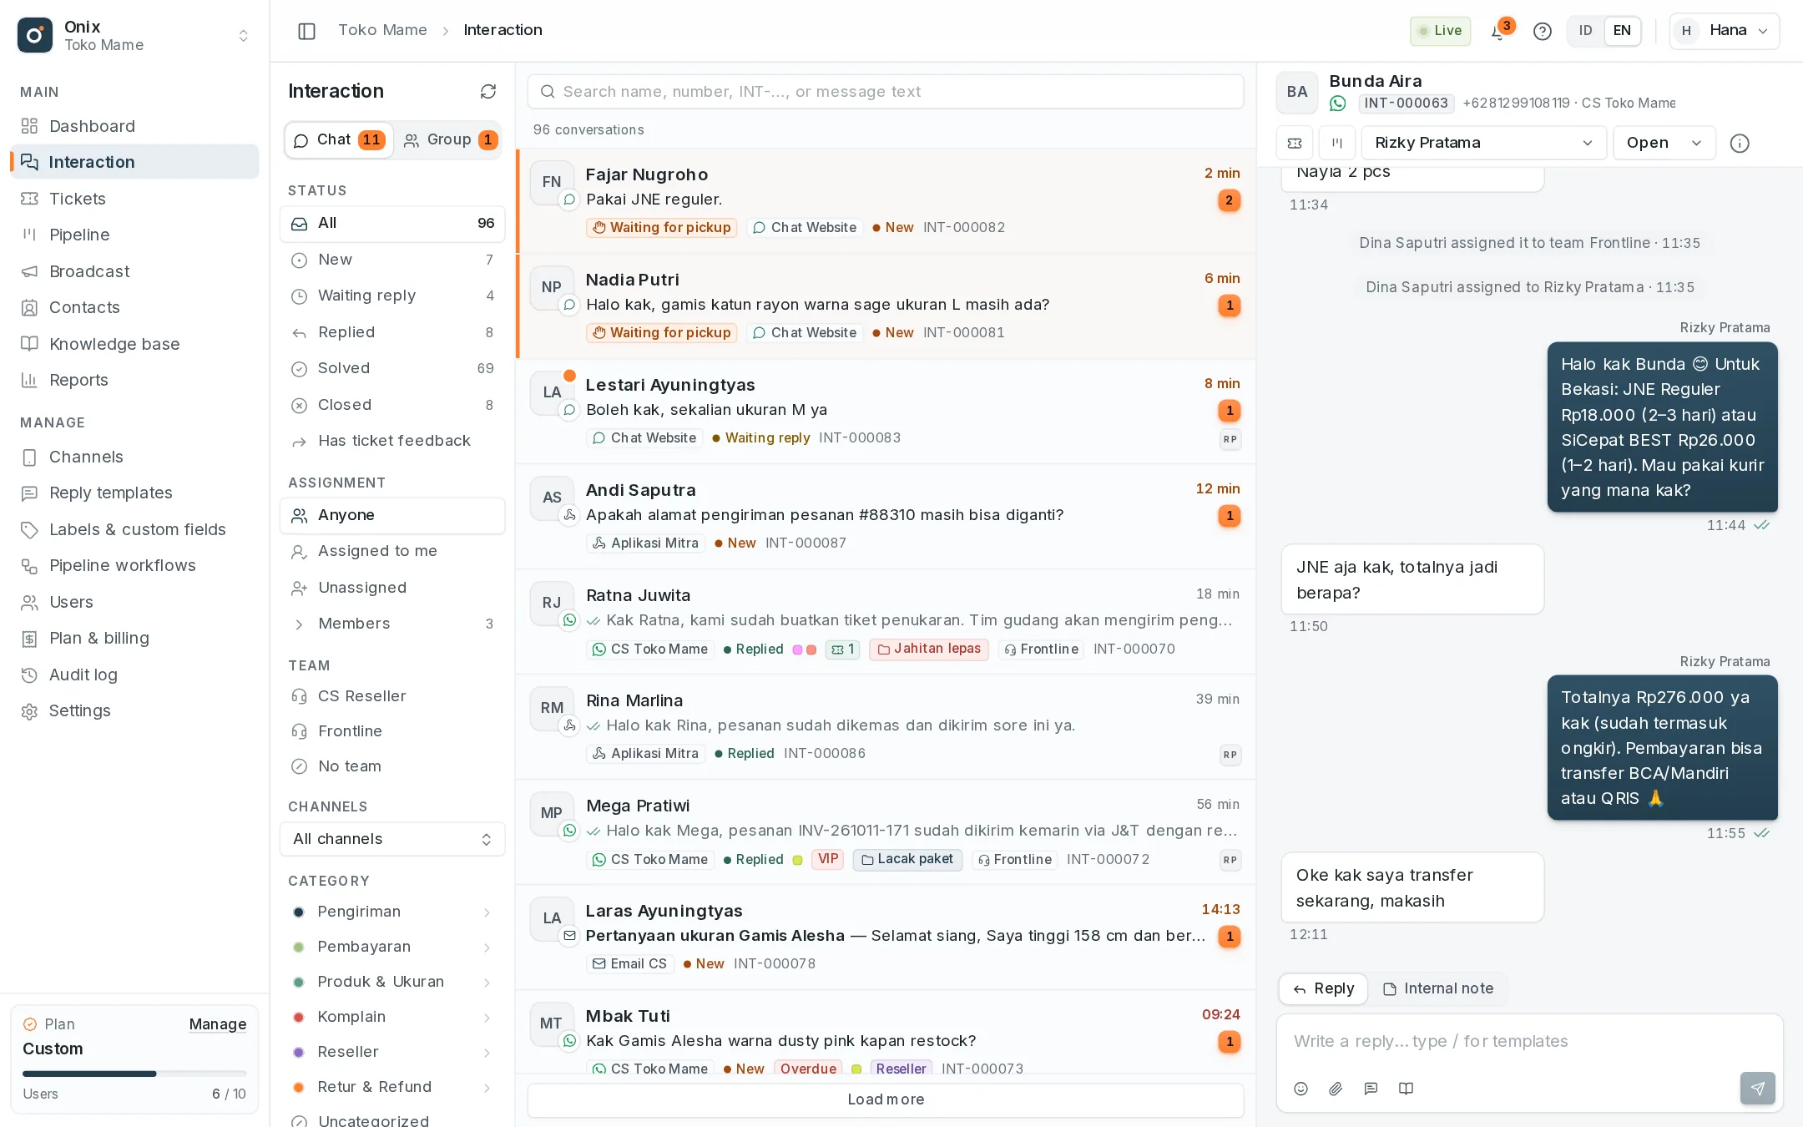Switch language to ID

tap(1585, 31)
